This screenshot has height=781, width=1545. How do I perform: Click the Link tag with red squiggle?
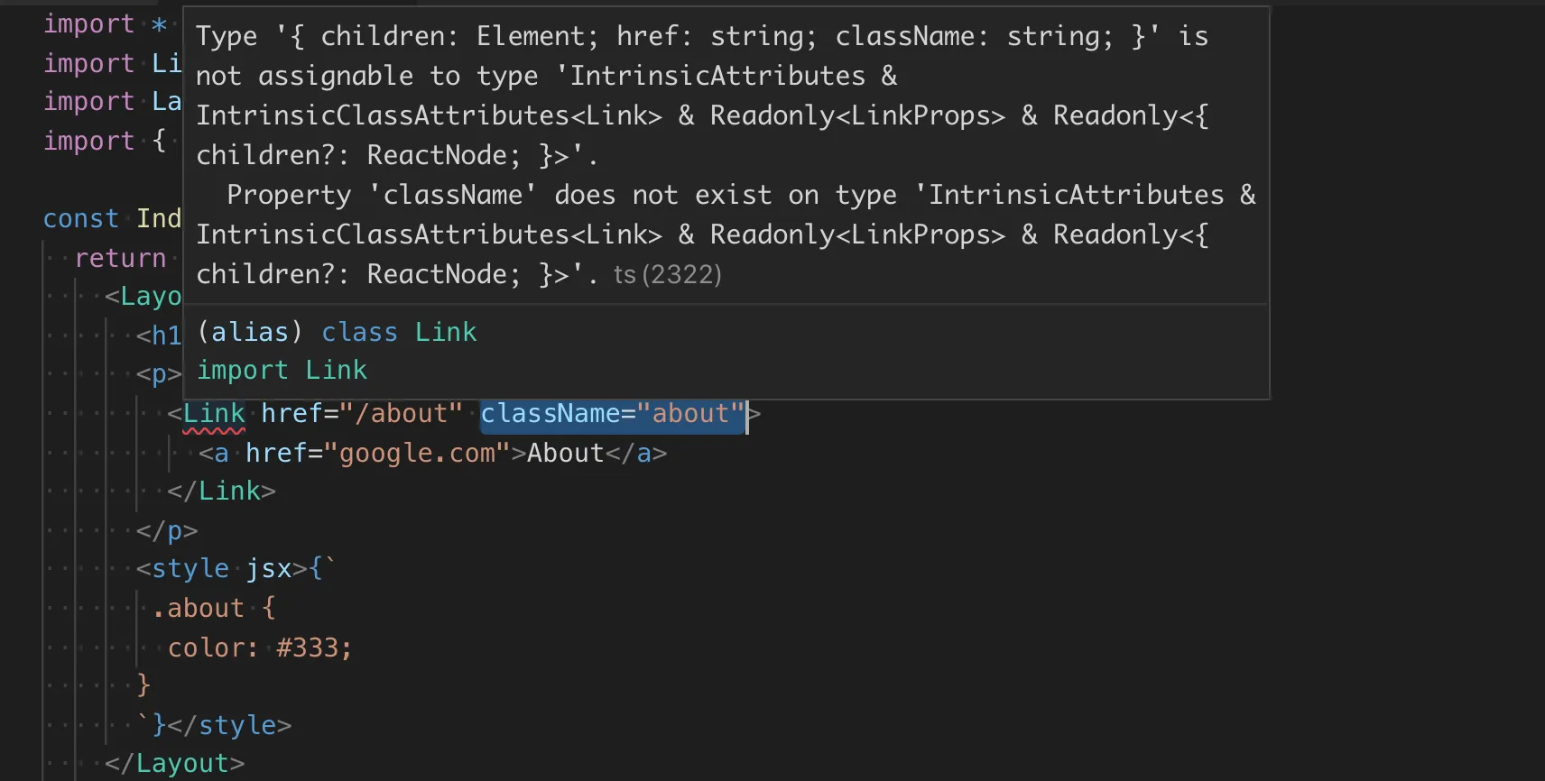pos(214,414)
